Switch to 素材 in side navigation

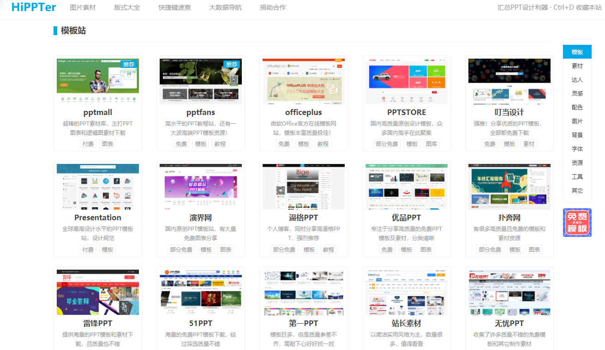pos(577,66)
